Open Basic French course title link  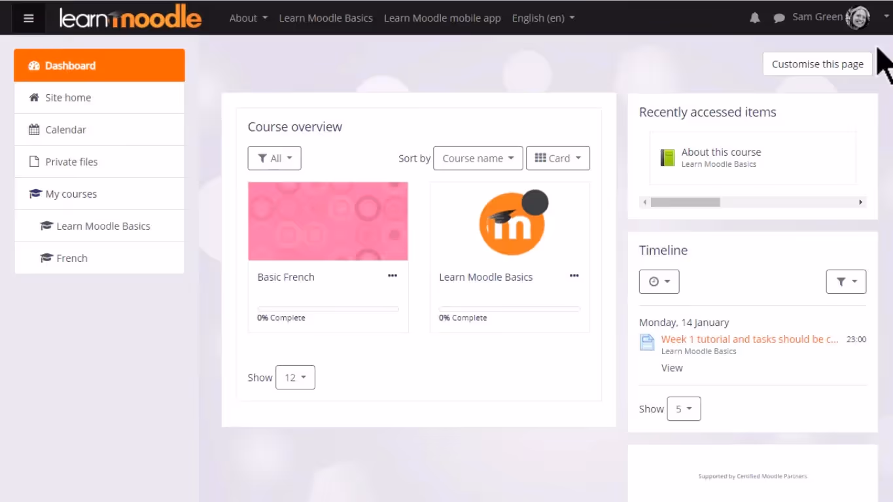(286, 277)
